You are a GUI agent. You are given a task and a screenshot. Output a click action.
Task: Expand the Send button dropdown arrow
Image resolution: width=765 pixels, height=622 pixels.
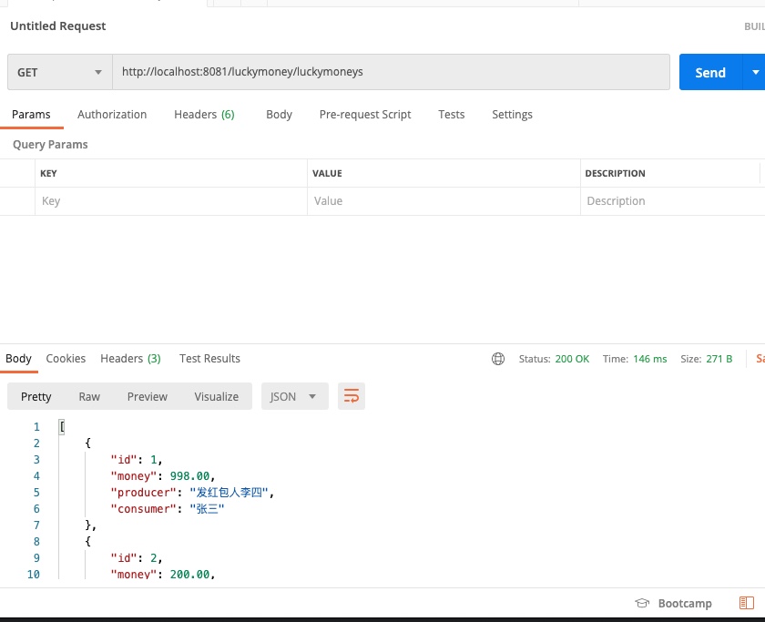(x=754, y=72)
